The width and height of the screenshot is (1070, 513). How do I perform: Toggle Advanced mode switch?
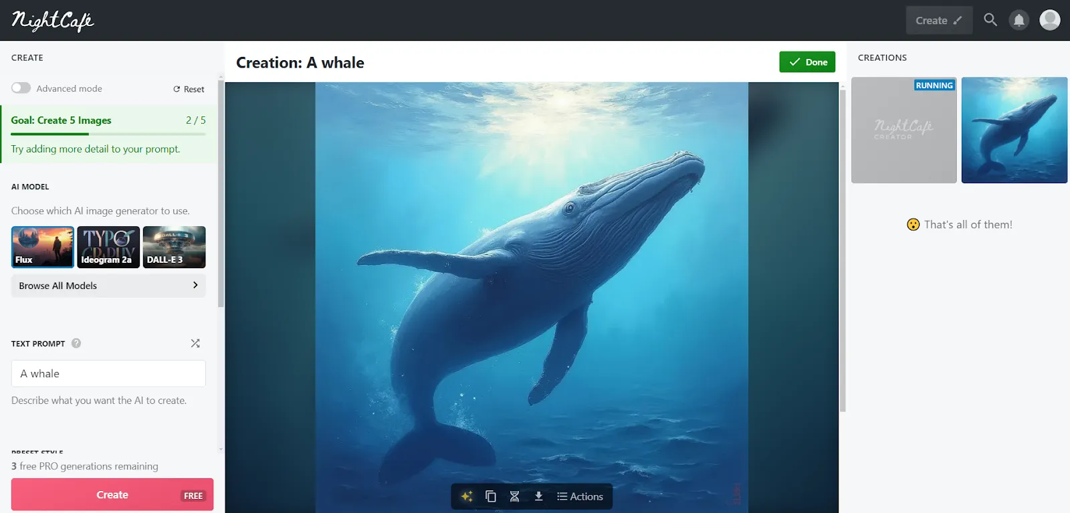[21, 88]
